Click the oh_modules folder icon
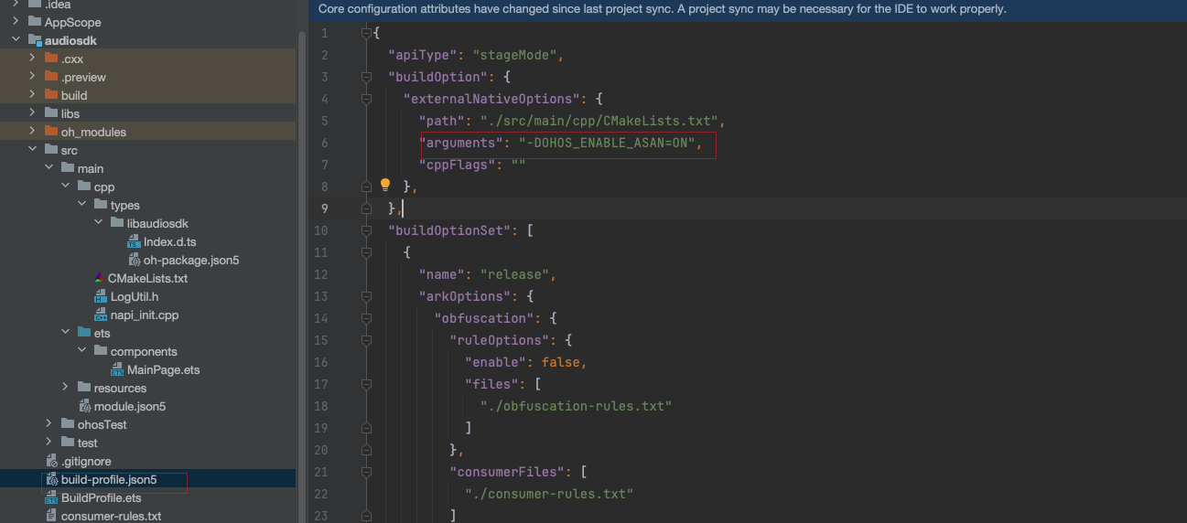1187x523 pixels. click(x=51, y=132)
